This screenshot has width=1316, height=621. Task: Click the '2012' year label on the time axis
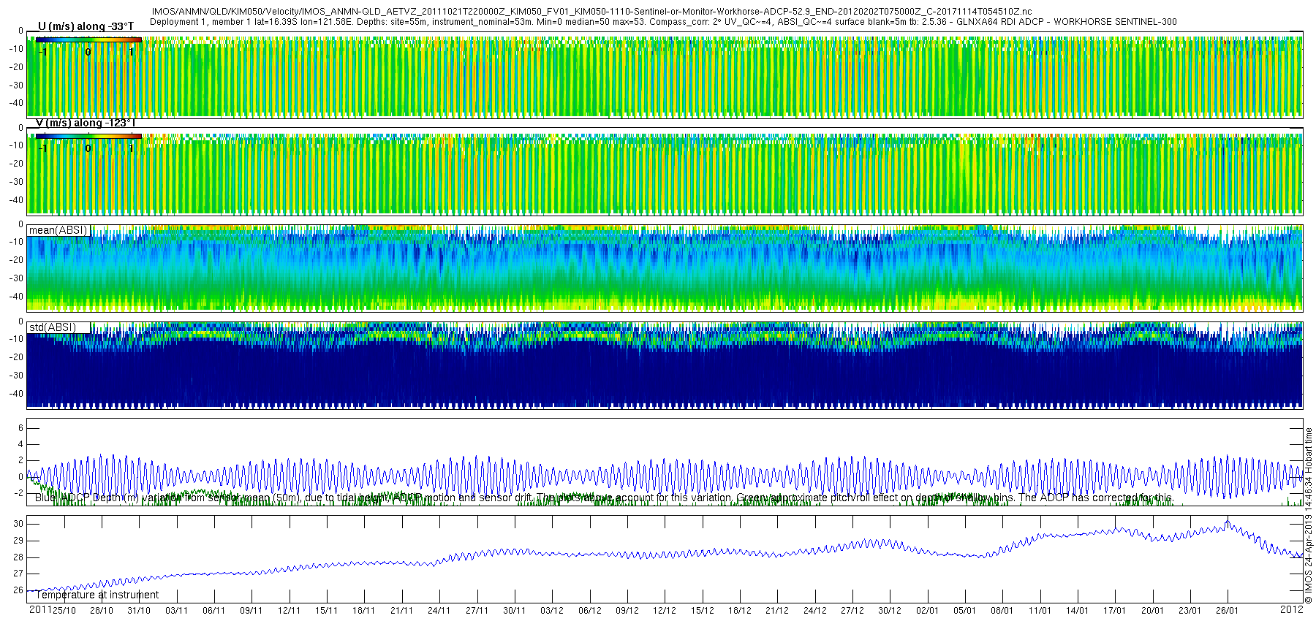click(1292, 609)
